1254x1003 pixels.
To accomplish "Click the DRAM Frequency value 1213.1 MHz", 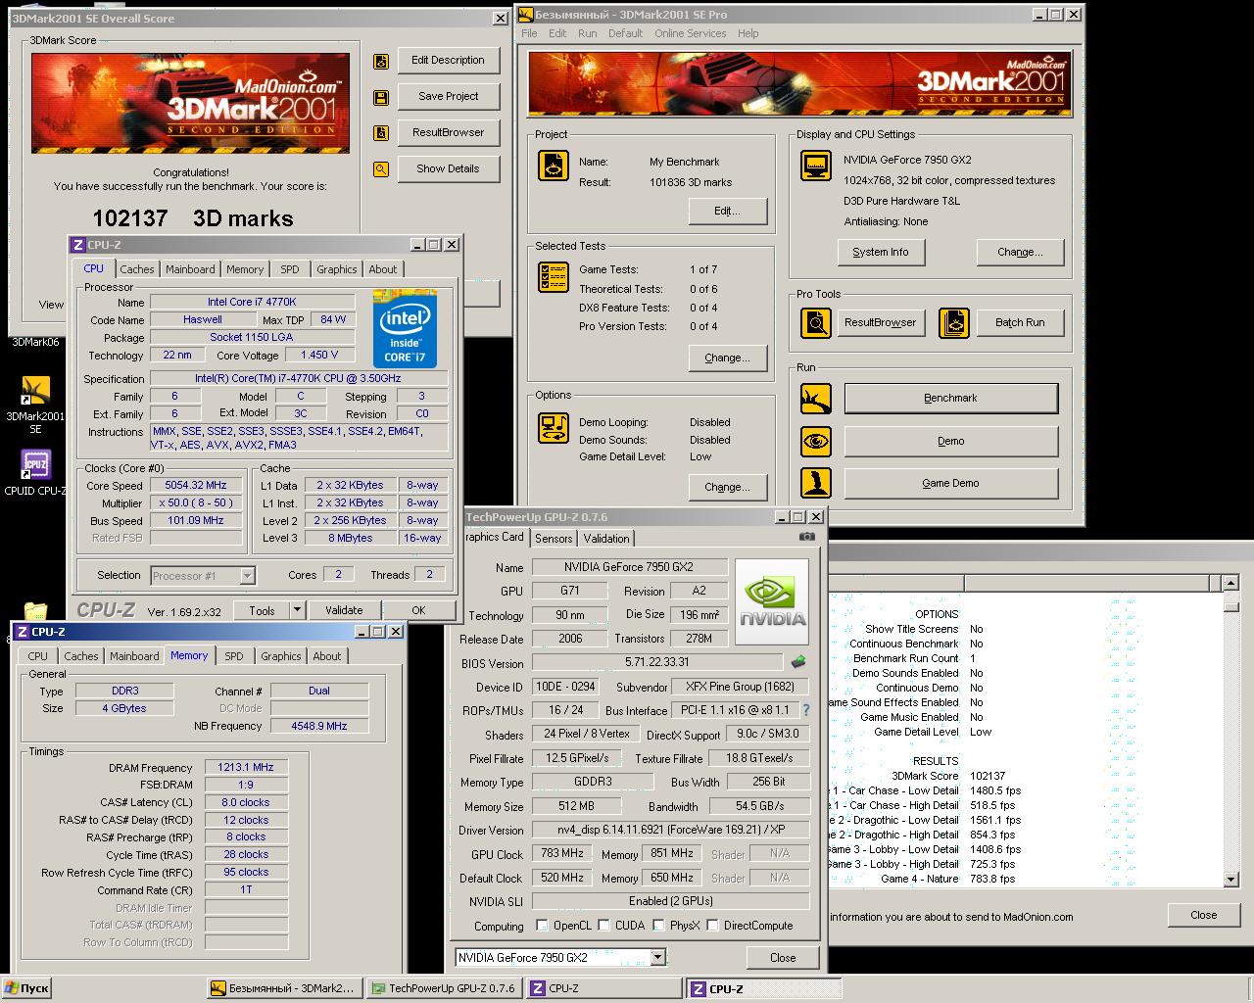I will tap(246, 768).
